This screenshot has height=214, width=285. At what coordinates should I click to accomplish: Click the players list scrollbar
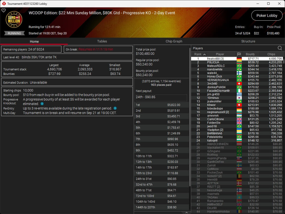[284, 60]
